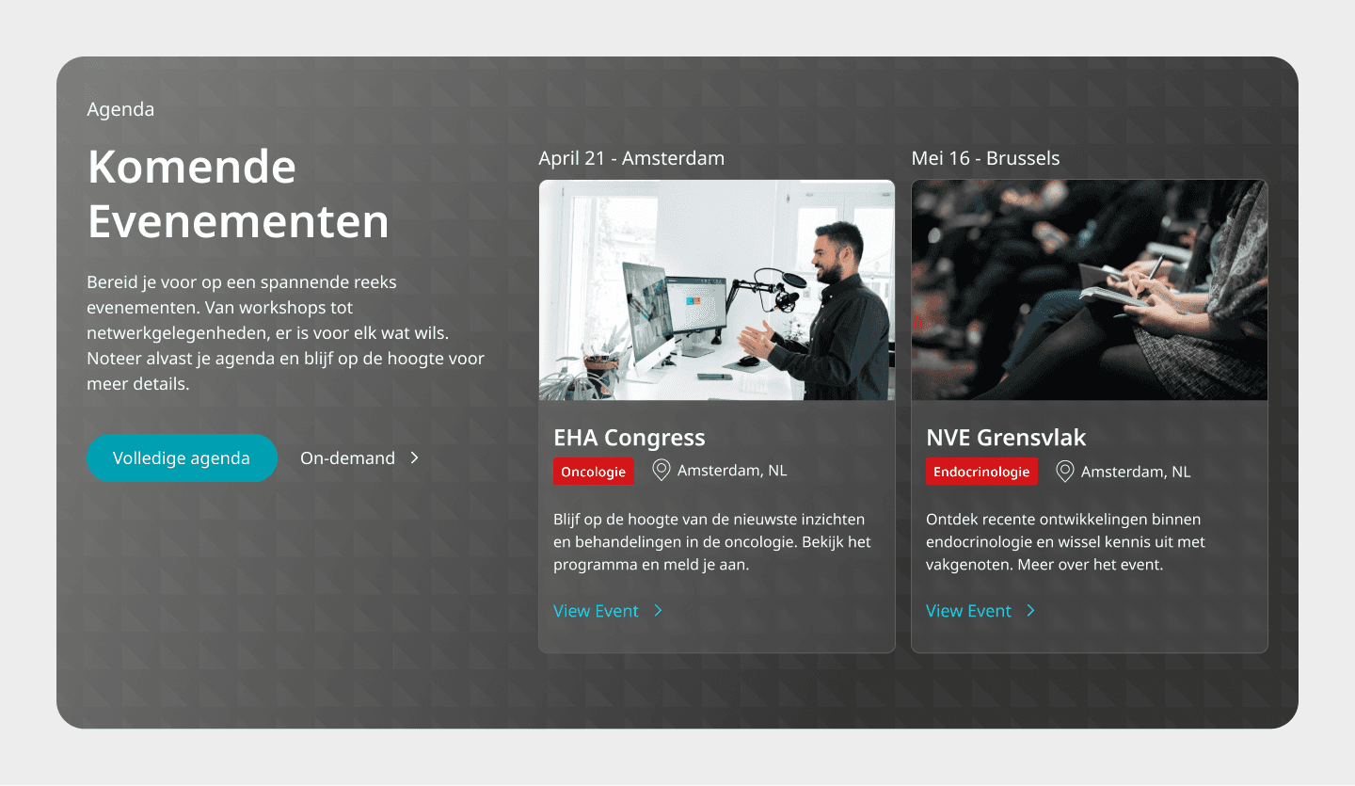Click the Komende Evenementen heading
1355x786 pixels.
click(x=238, y=195)
